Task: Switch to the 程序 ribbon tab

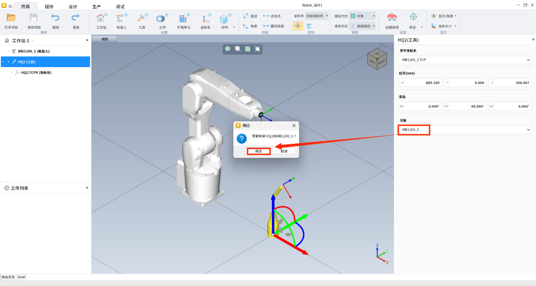Action: 49,6
